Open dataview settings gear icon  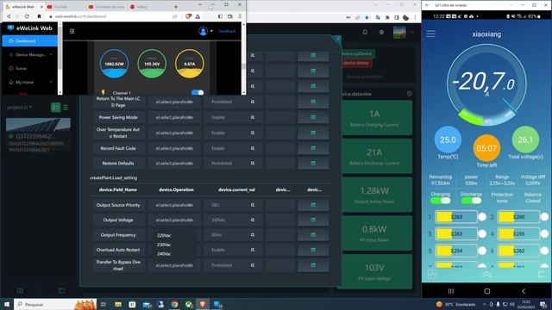point(409,94)
